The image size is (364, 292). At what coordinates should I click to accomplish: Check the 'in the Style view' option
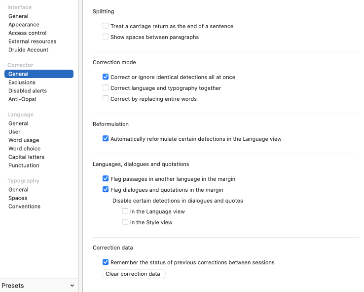click(125, 222)
